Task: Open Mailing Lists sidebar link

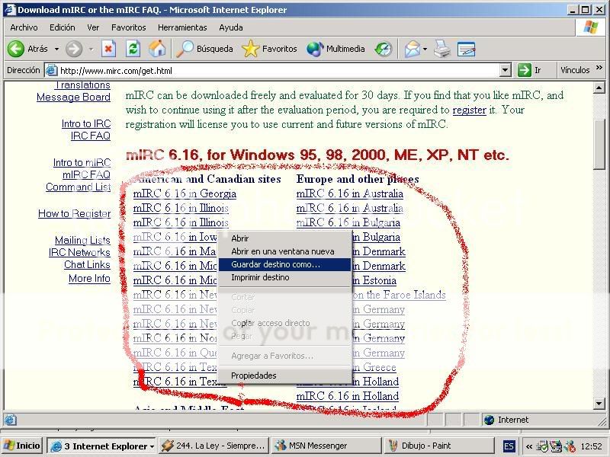Action: coord(82,240)
